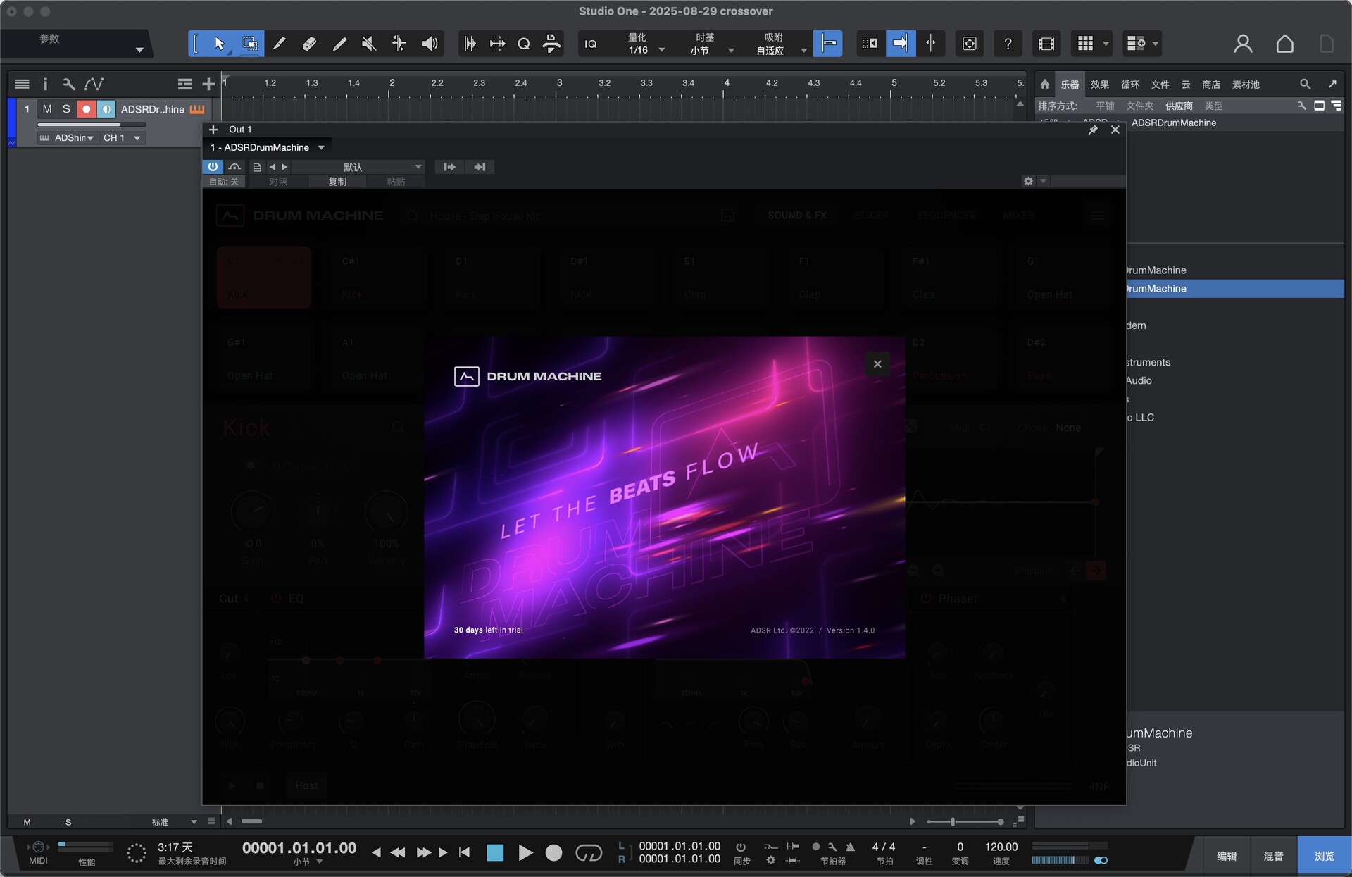Image resolution: width=1352 pixels, height=877 pixels.
Task: Start playback with play button
Action: 525,853
